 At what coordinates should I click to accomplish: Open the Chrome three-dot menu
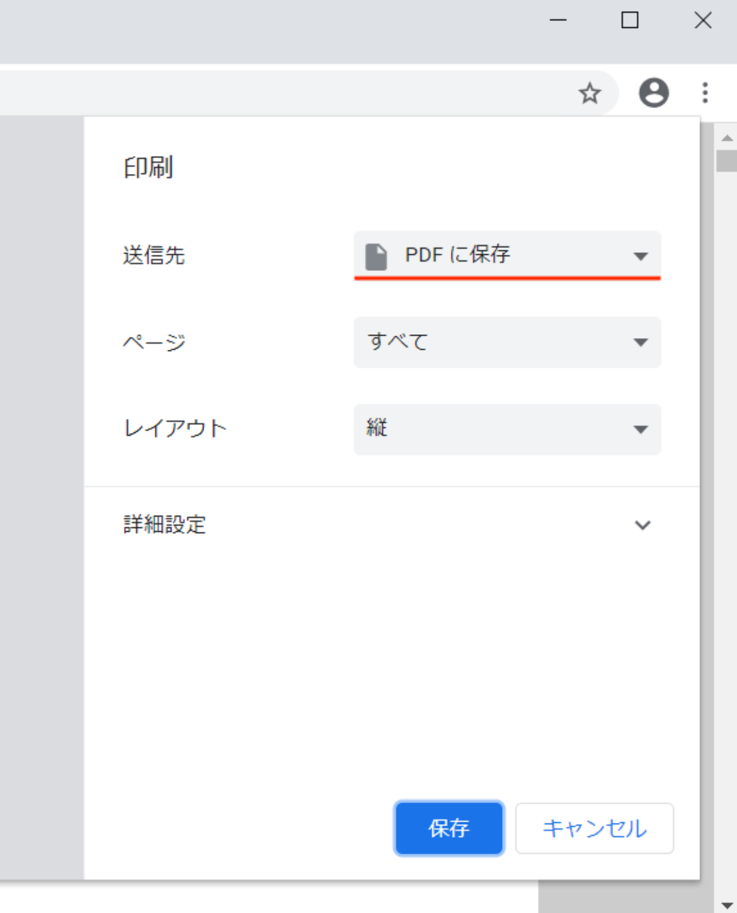[705, 93]
